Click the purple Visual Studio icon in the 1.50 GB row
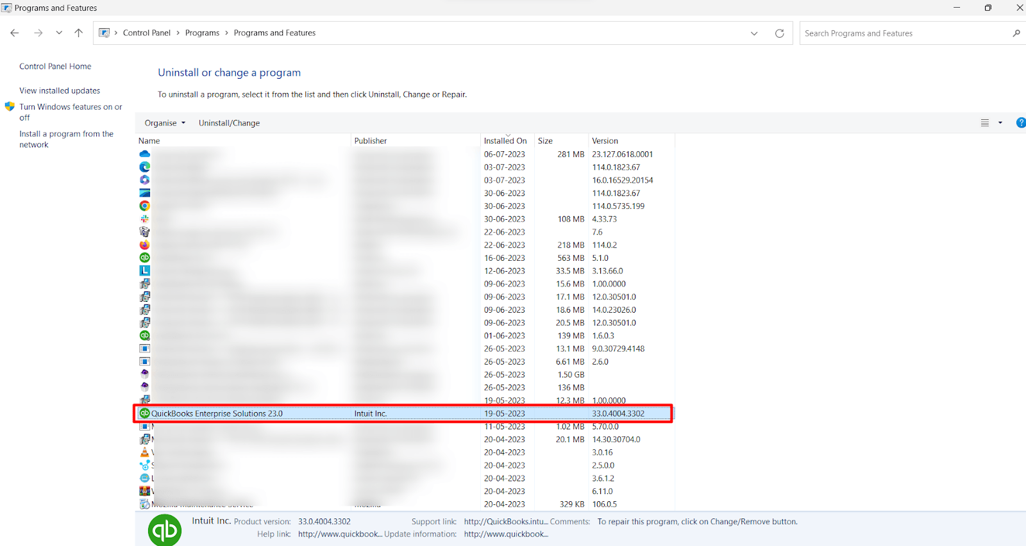The image size is (1026, 546). coord(145,374)
